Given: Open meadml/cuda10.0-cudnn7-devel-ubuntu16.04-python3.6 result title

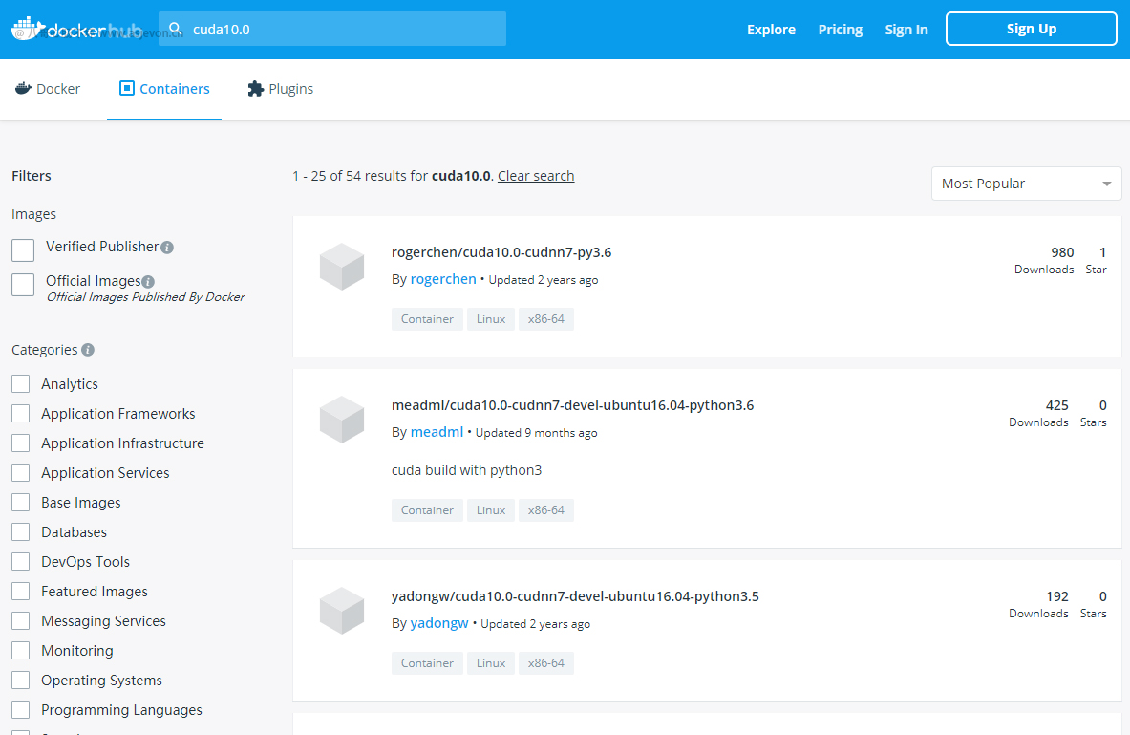Looking at the screenshot, I should pyautogui.click(x=573, y=405).
